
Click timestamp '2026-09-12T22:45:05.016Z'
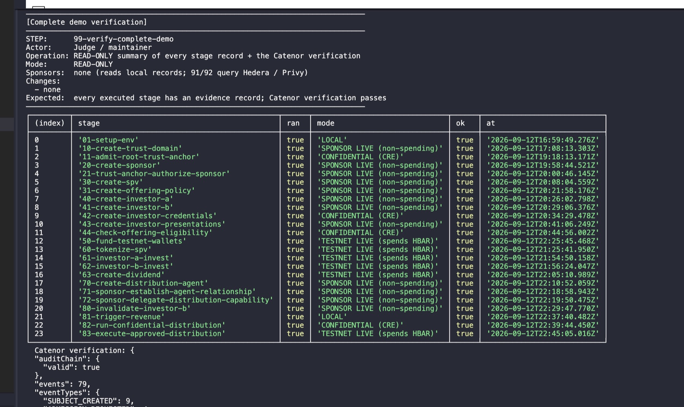pyautogui.click(x=543, y=334)
